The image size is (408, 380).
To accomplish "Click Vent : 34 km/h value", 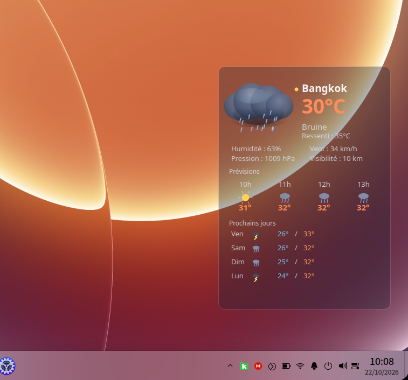I will tap(333, 149).
